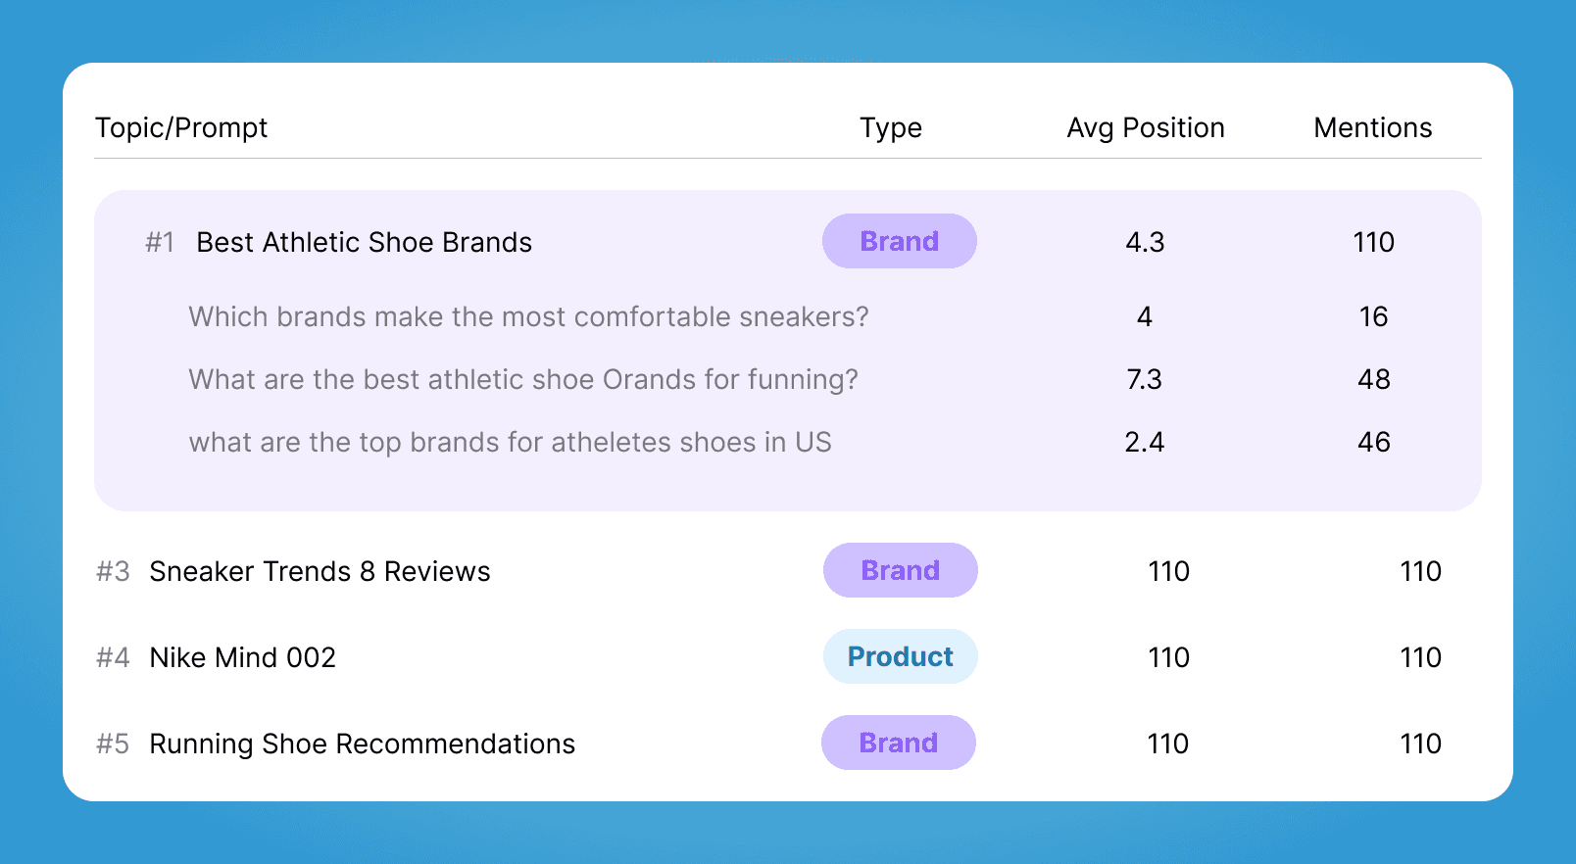Click the purple Brand badge for Best Athletic Shoe Brands
Image resolution: width=1576 pixels, height=864 pixels.
click(x=899, y=241)
